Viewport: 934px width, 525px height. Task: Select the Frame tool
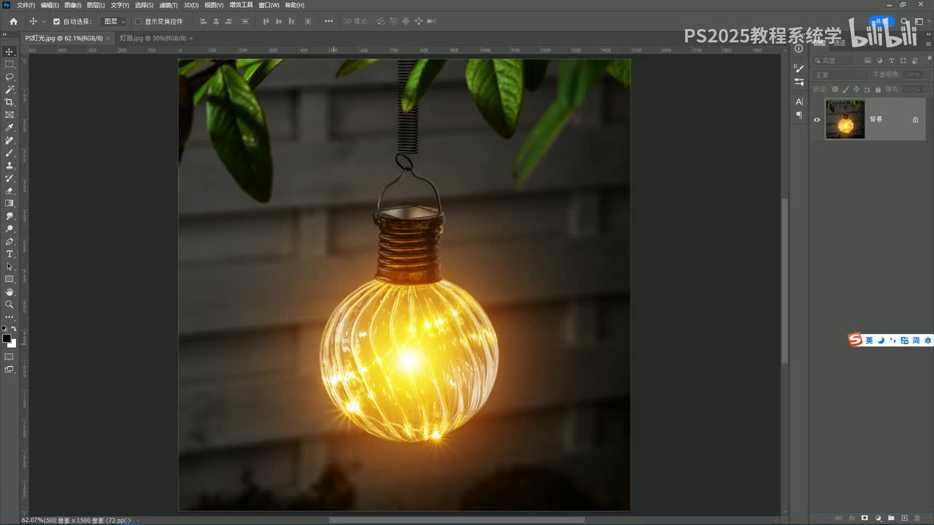click(x=9, y=114)
